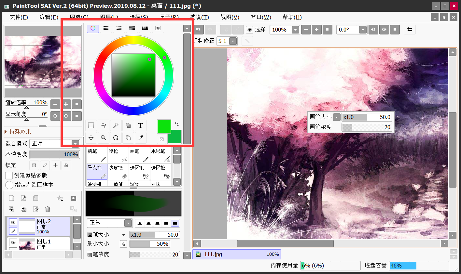This screenshot has height=274, width=461.
Task: Expand the 特殊效果 section
Action: click(18, 131)
